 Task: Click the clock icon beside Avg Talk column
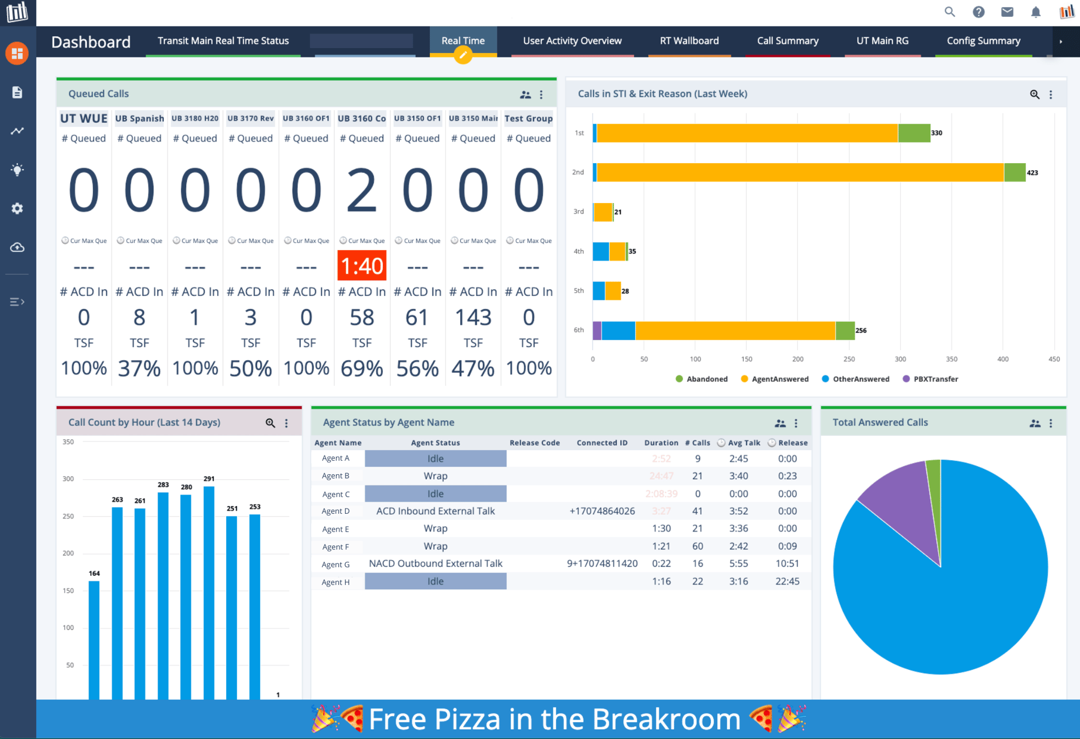721,442
